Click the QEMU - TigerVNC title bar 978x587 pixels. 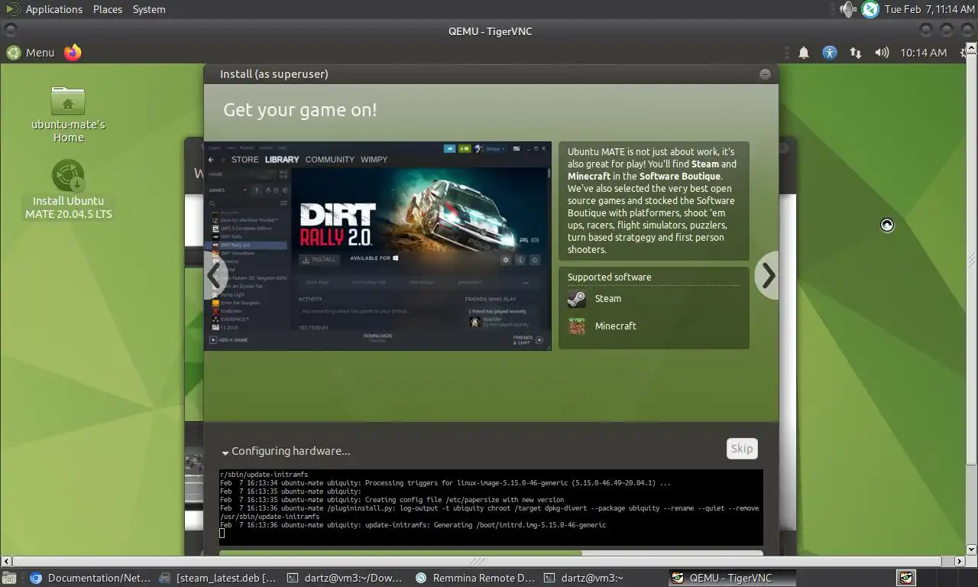(x=489, y=31)
